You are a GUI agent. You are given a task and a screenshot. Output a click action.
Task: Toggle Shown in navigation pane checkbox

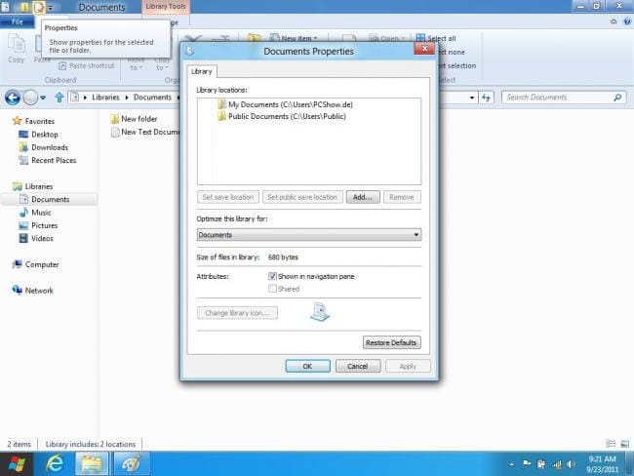(272, 276)
